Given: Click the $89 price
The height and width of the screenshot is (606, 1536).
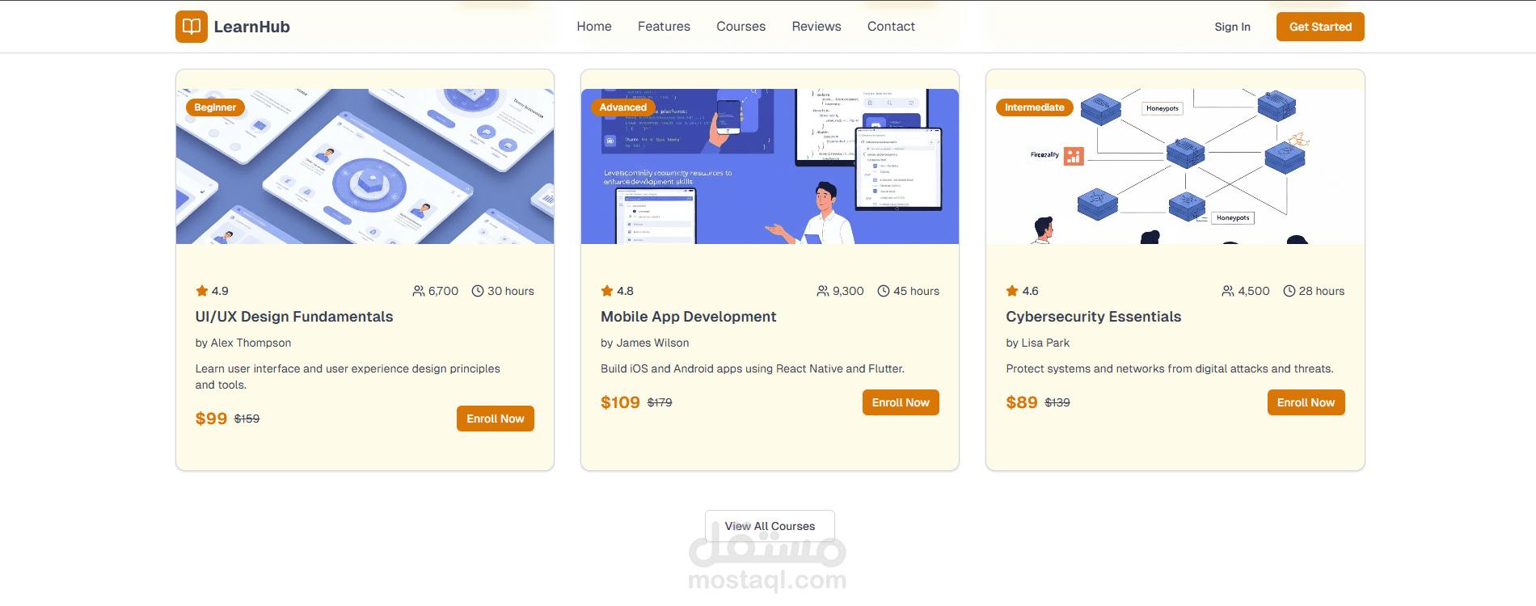Looking at the screenshot, I should tap(1022, 402).
